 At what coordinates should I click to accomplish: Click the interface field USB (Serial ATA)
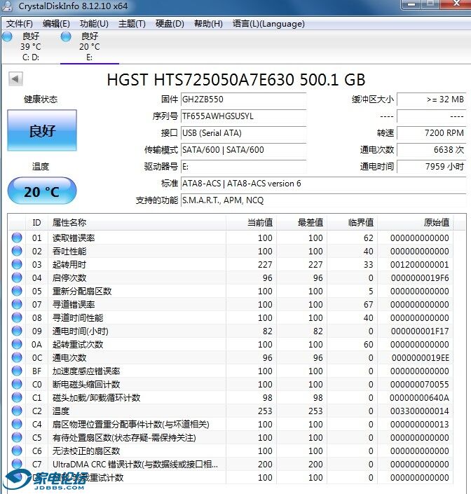tap(244, 133)
